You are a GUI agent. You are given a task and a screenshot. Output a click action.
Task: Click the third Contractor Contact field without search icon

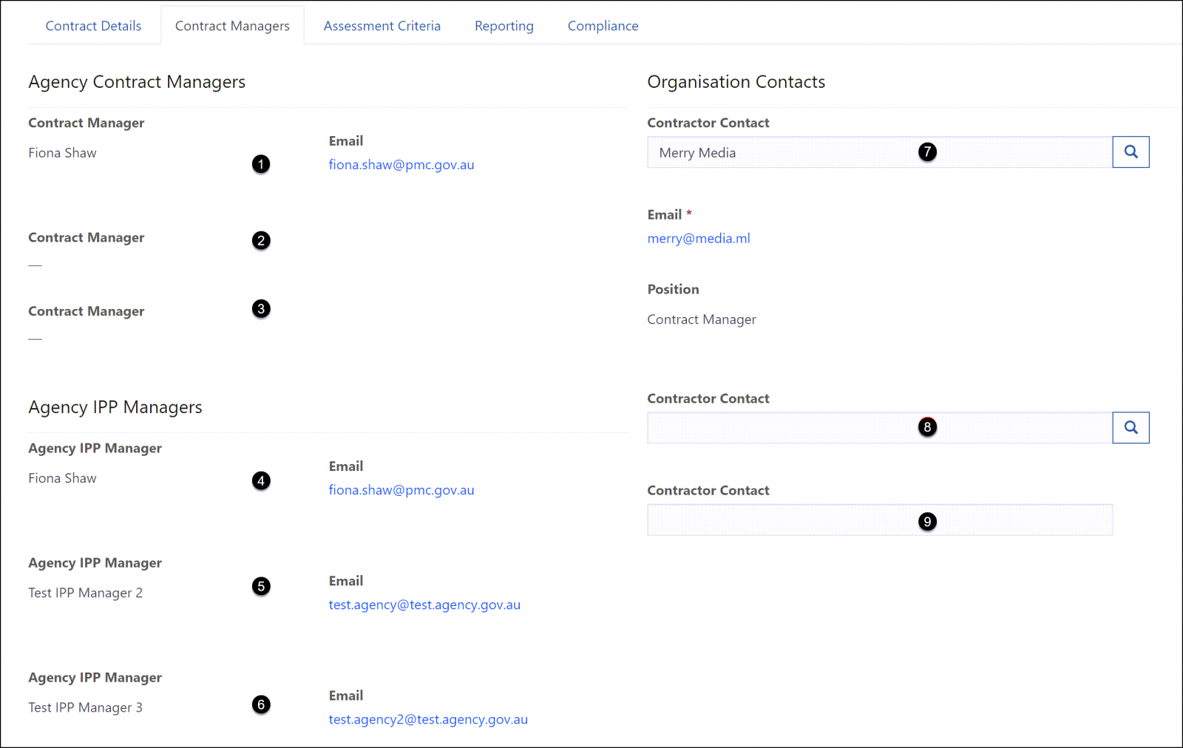[x=880, y=520]
